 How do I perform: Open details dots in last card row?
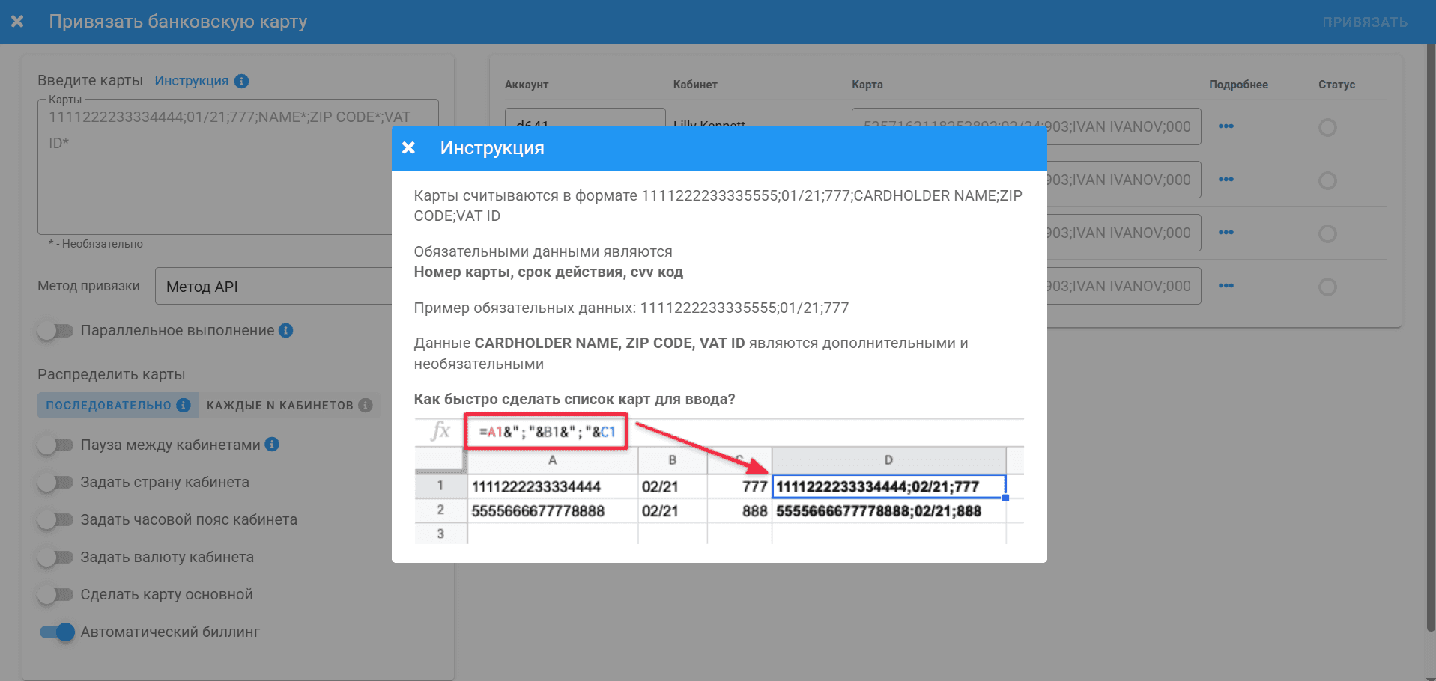tap(1226, 286)
